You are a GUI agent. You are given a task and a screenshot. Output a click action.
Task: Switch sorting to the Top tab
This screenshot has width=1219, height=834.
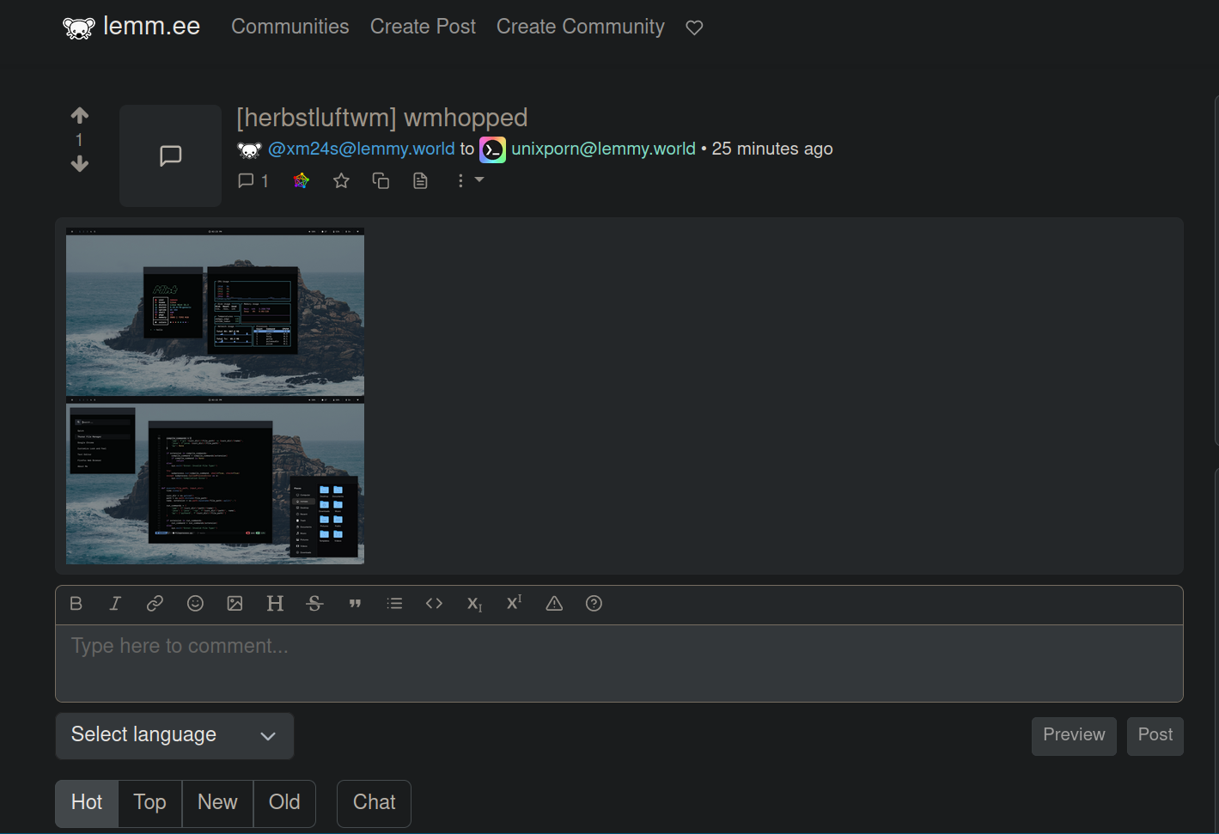pyautogui.click(x=149, y=802)
